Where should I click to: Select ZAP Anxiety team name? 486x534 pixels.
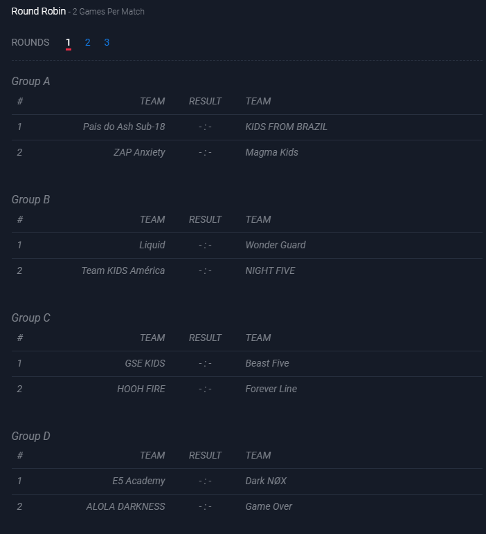[139, 152]
